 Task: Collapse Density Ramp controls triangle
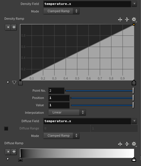point(8,82)
